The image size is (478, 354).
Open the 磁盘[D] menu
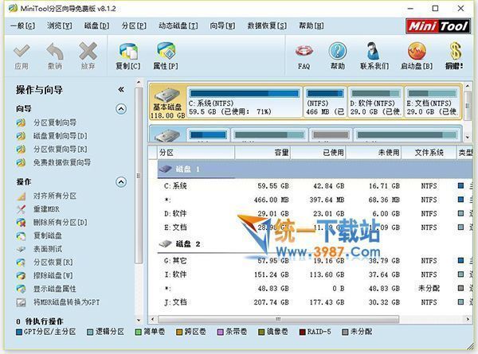[x=96, y=26]
